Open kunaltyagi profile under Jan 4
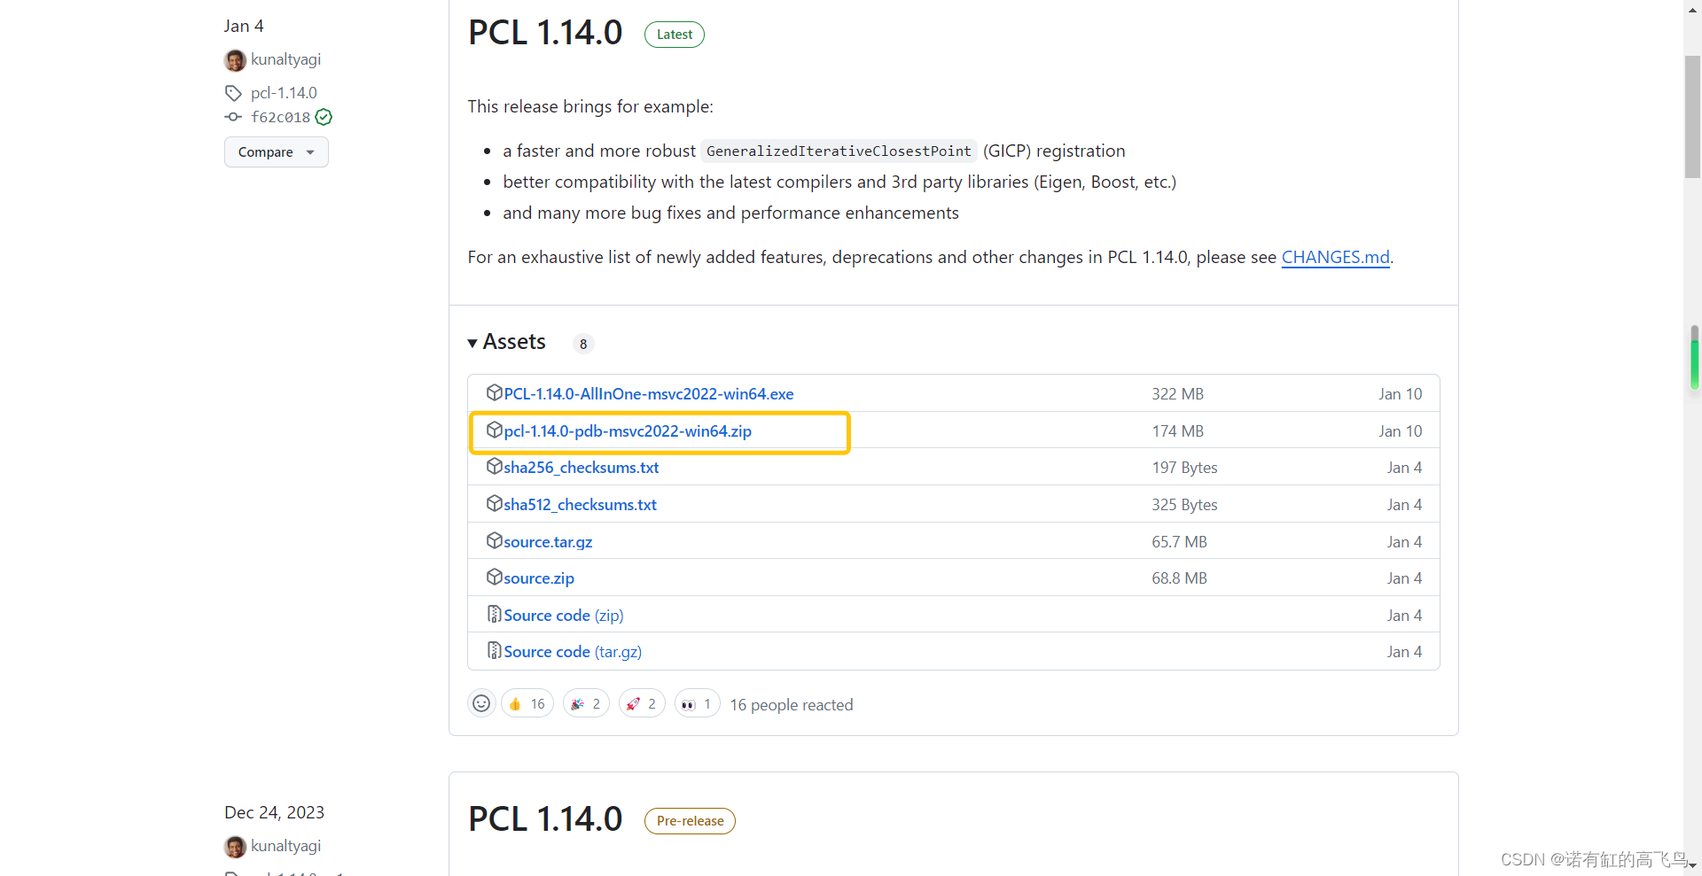 pos(285,59)
